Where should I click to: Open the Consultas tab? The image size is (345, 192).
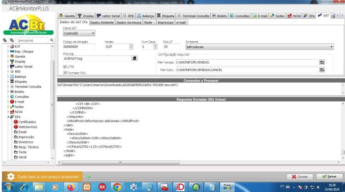tap(240, 16)
